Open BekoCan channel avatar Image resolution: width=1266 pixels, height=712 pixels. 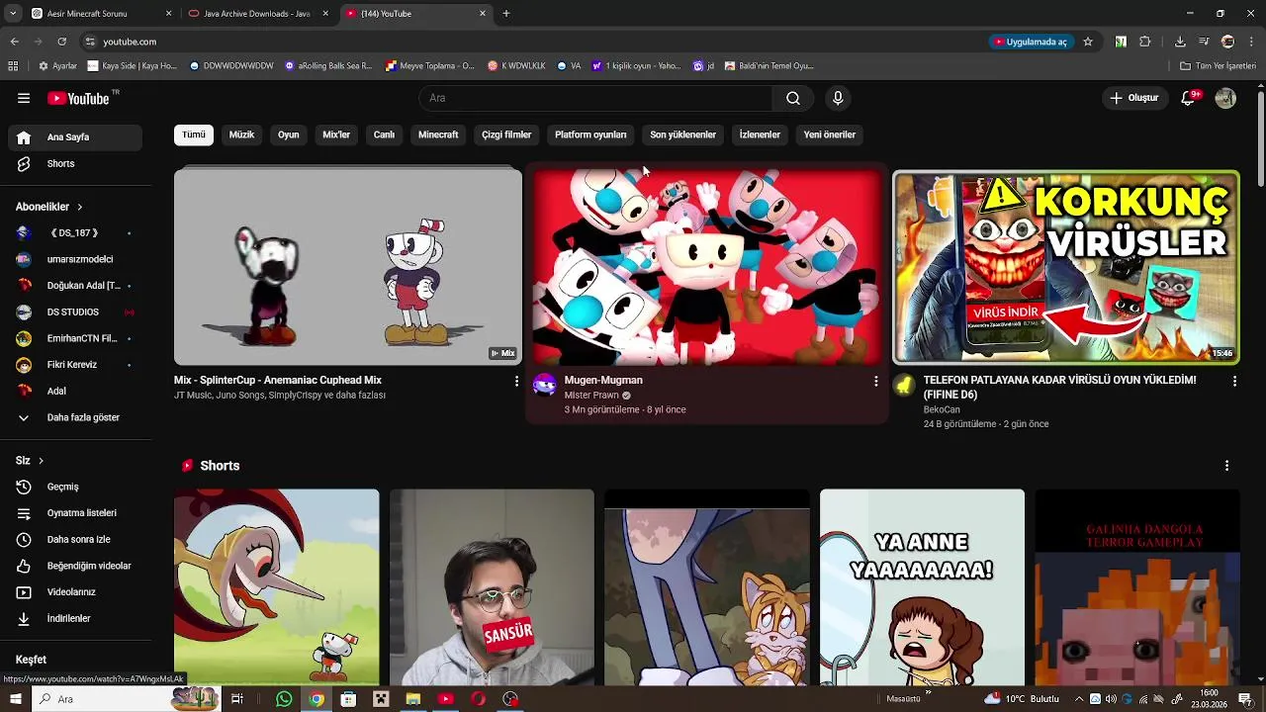pos(904,385)
